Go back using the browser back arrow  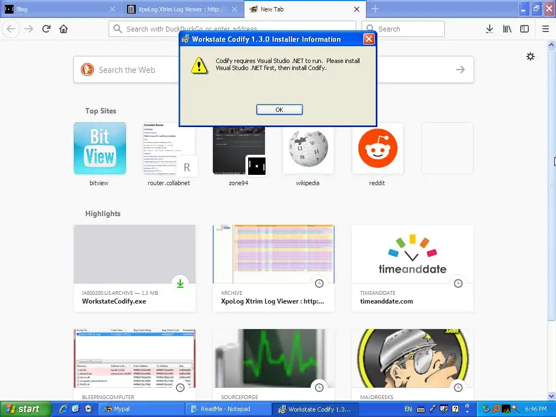(11, 29)
